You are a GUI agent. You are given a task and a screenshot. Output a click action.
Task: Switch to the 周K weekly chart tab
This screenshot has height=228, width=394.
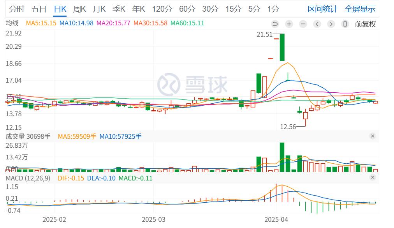pyautogui.click(x=79, y=9)
